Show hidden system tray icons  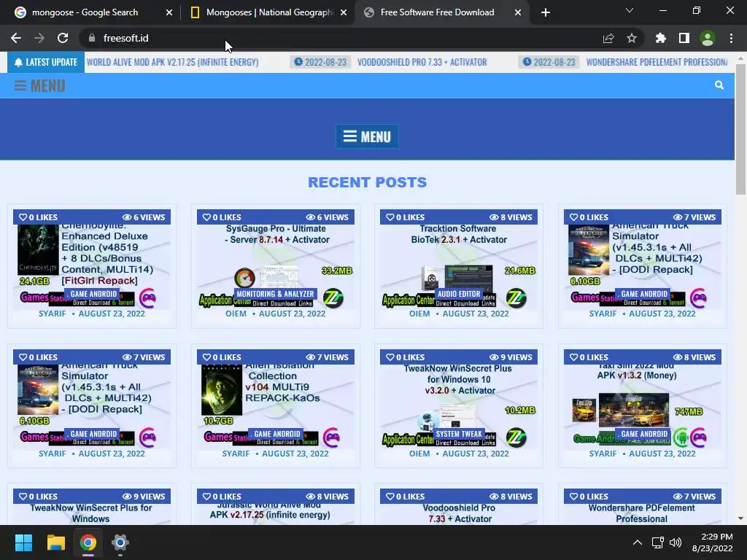pyautogui.click(x=638, y=542)
